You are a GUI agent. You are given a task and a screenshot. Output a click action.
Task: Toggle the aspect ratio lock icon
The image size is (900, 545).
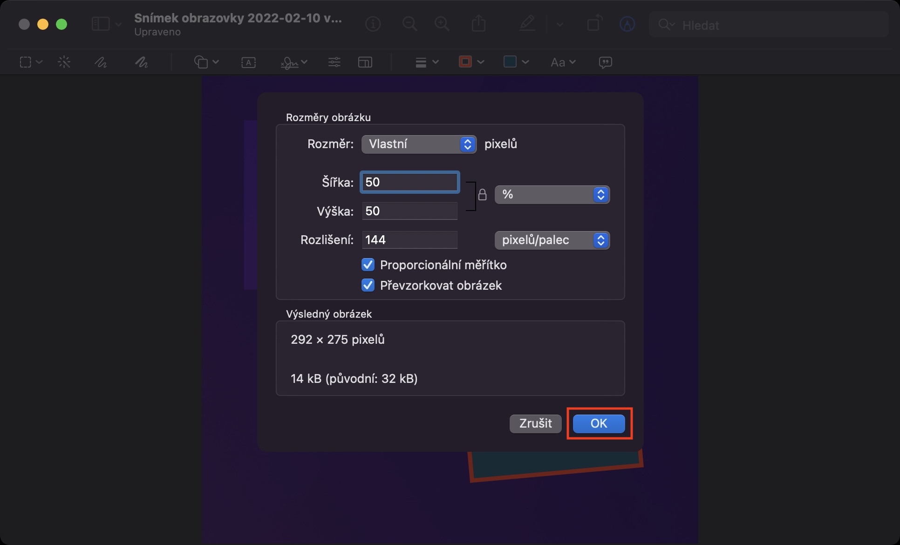pos(482,195)
